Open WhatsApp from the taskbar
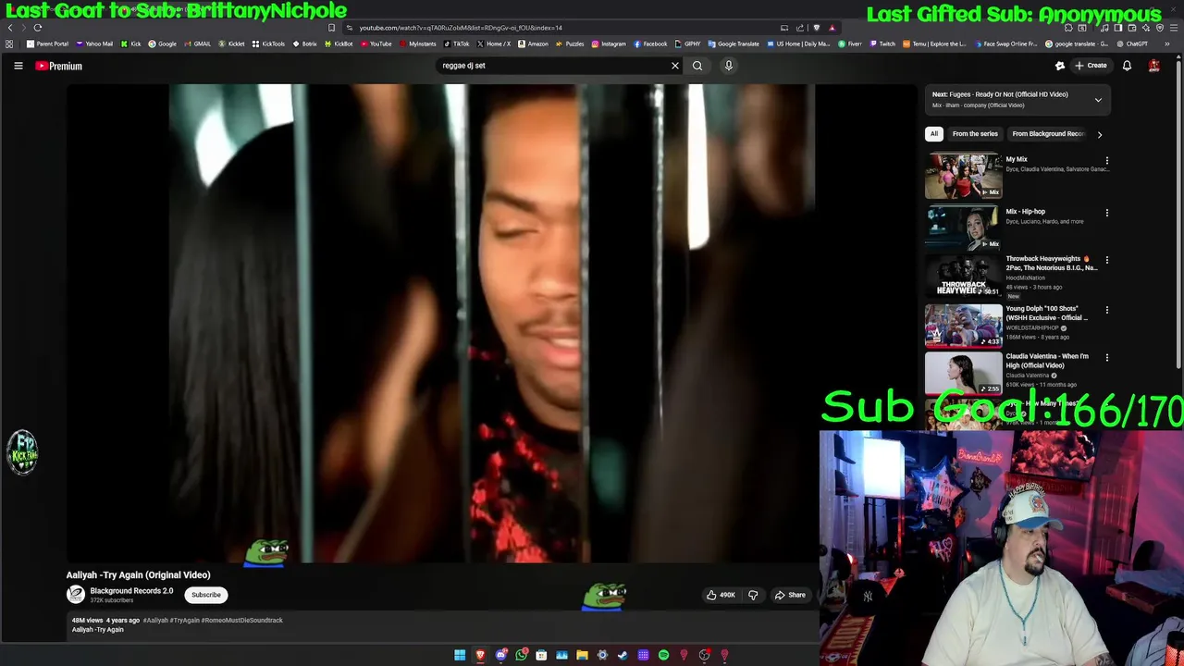The height and width of the screenshot is (666, 1184). tap(521, 655)
